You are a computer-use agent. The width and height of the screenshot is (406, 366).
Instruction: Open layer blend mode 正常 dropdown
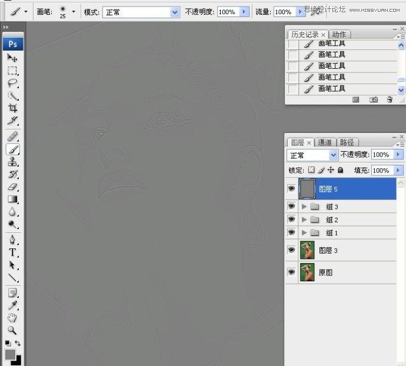333,155
